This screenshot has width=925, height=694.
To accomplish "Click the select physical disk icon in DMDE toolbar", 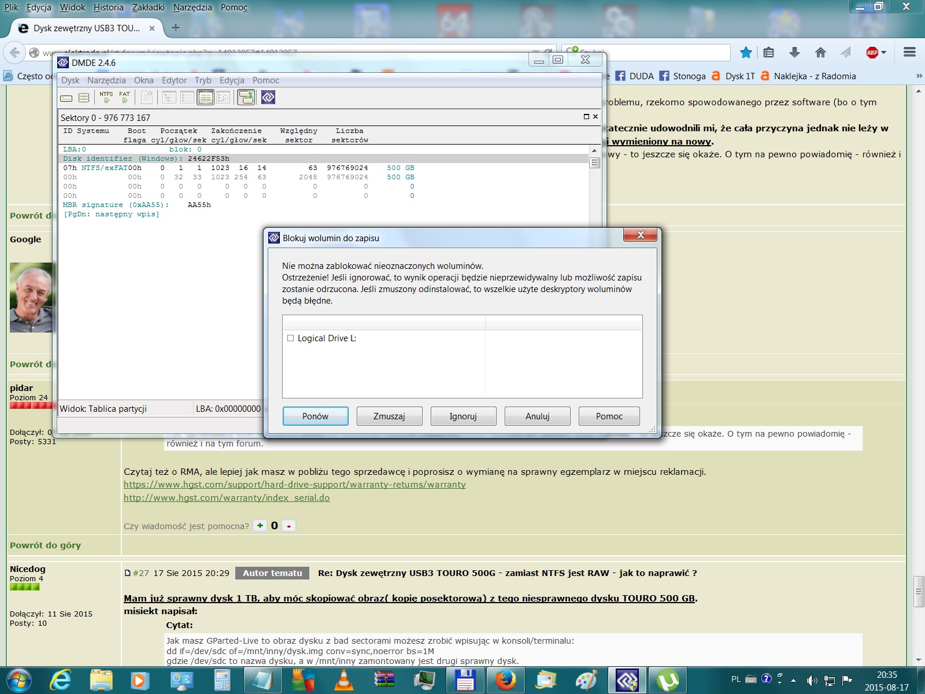I will pos(66,98).
